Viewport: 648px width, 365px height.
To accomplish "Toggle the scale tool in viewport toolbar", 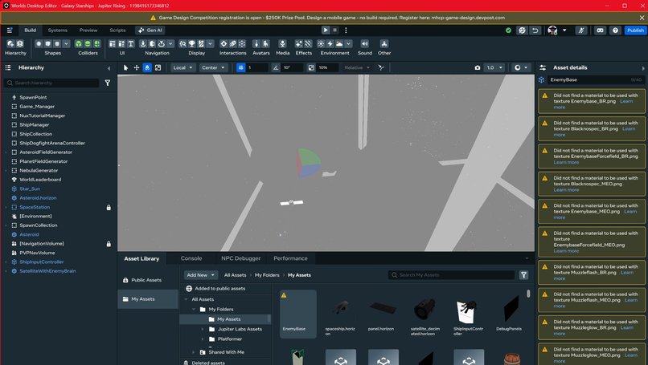I will 158,67.
